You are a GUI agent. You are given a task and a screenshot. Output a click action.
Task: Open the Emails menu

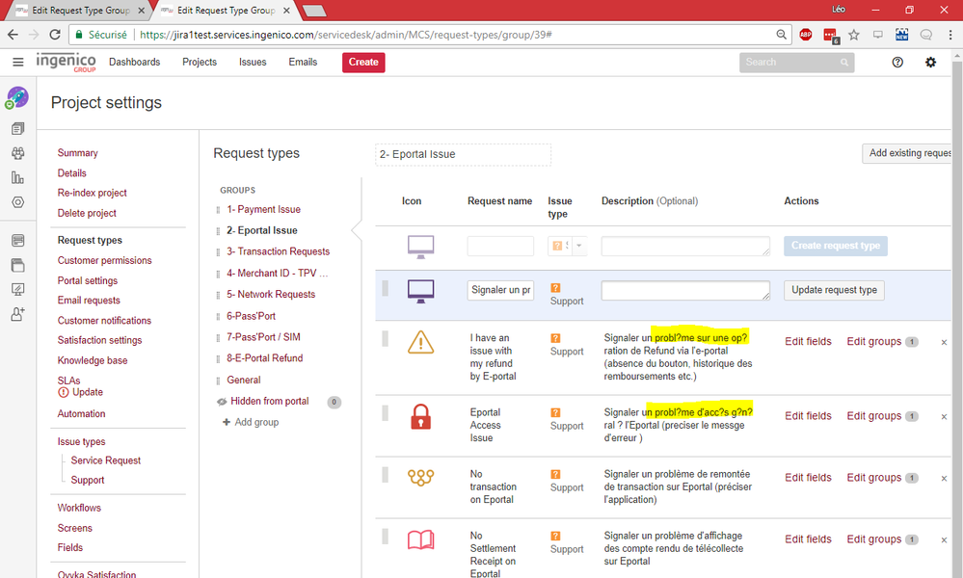pyautogui.click(x=303, y=62)
